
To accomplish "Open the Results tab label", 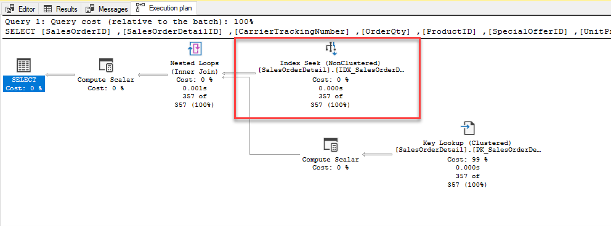I will coord(67,9).
